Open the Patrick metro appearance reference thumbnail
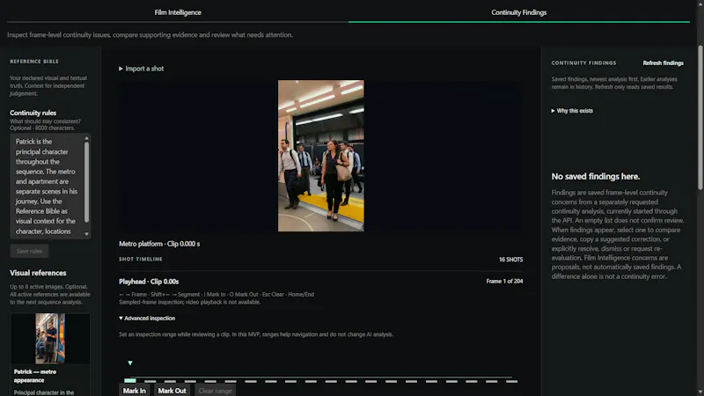Viewport: 704px width, 396px height. 50,339
